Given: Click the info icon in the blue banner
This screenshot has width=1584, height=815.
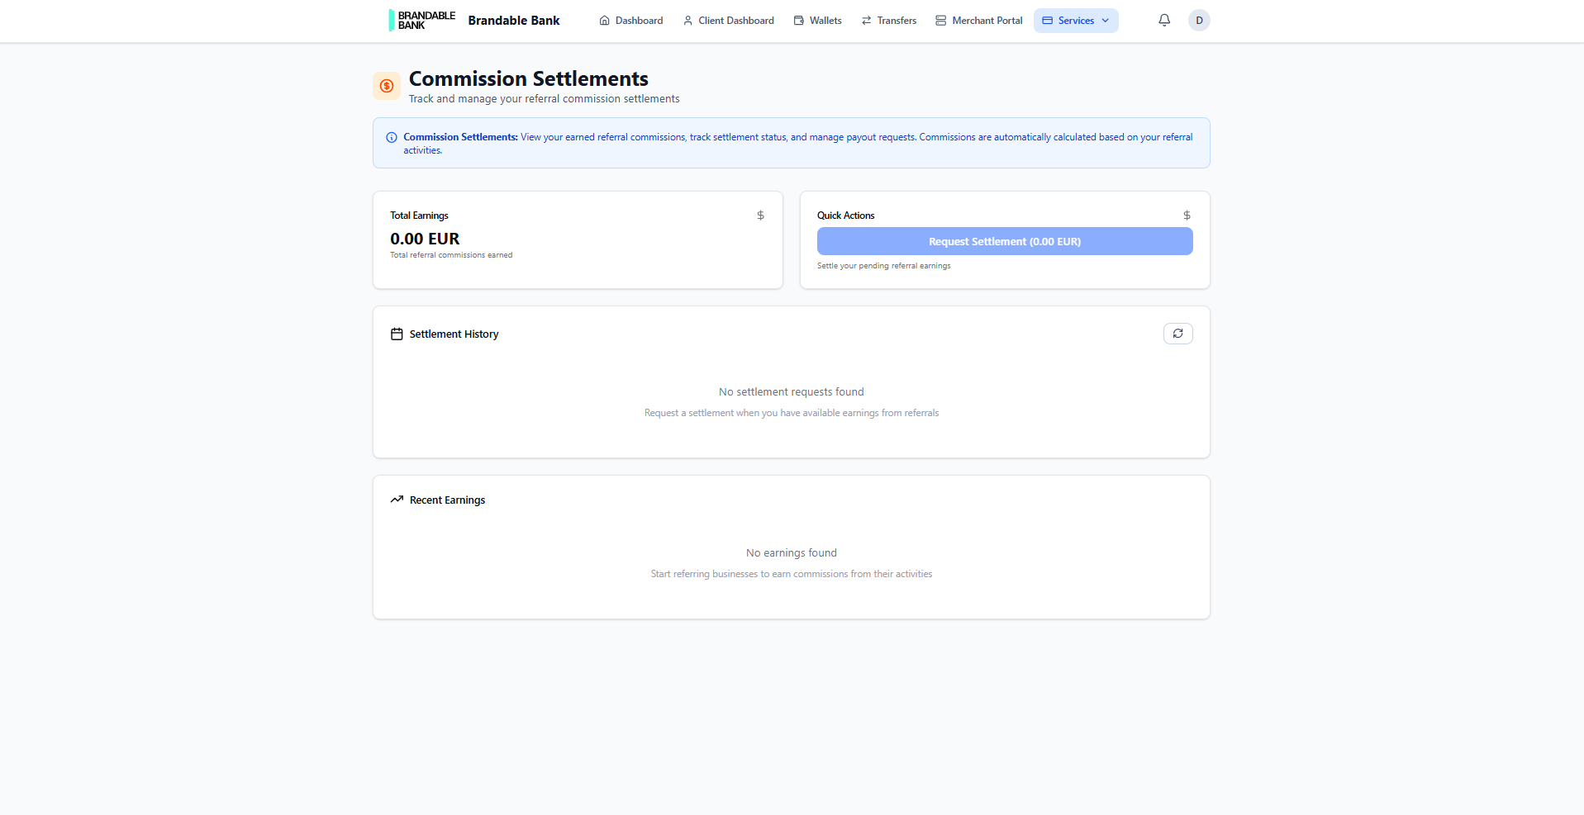Looking at the screenshot, I should pyautogui.click(x=392, y=137).
